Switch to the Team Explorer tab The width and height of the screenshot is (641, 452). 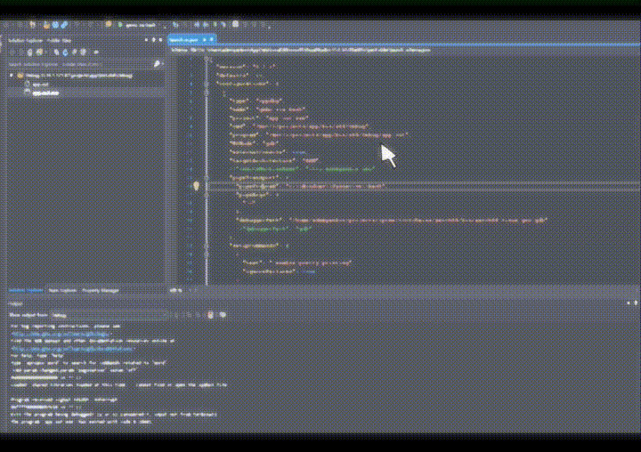(62, 290)
